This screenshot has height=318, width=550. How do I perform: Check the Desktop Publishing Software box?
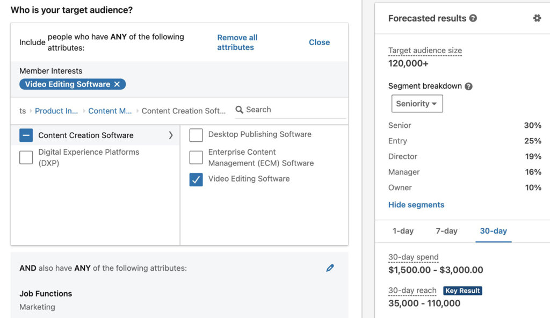[x=196, y=135]
